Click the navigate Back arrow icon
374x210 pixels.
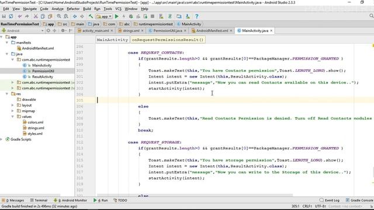[x=75, y=16]
